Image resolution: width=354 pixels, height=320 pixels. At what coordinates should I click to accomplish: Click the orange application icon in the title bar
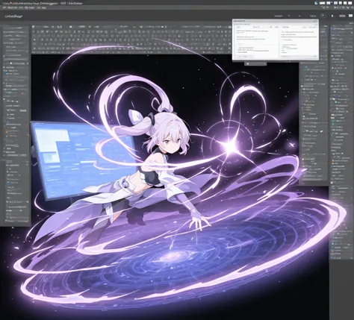point(10,3)
